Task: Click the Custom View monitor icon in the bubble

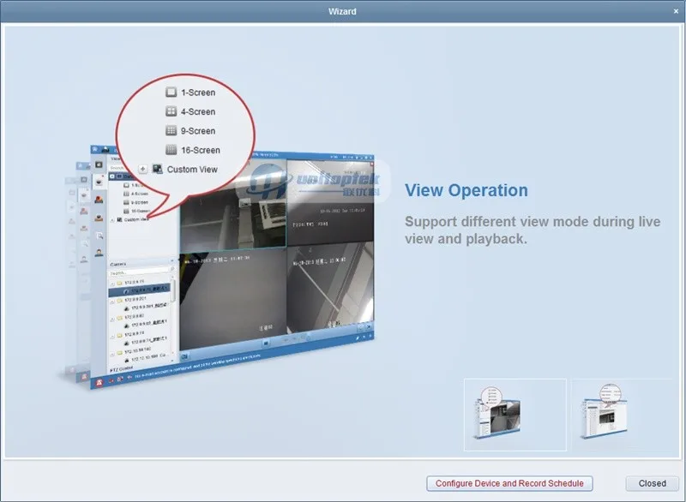Action: click(x=158, y=169)
